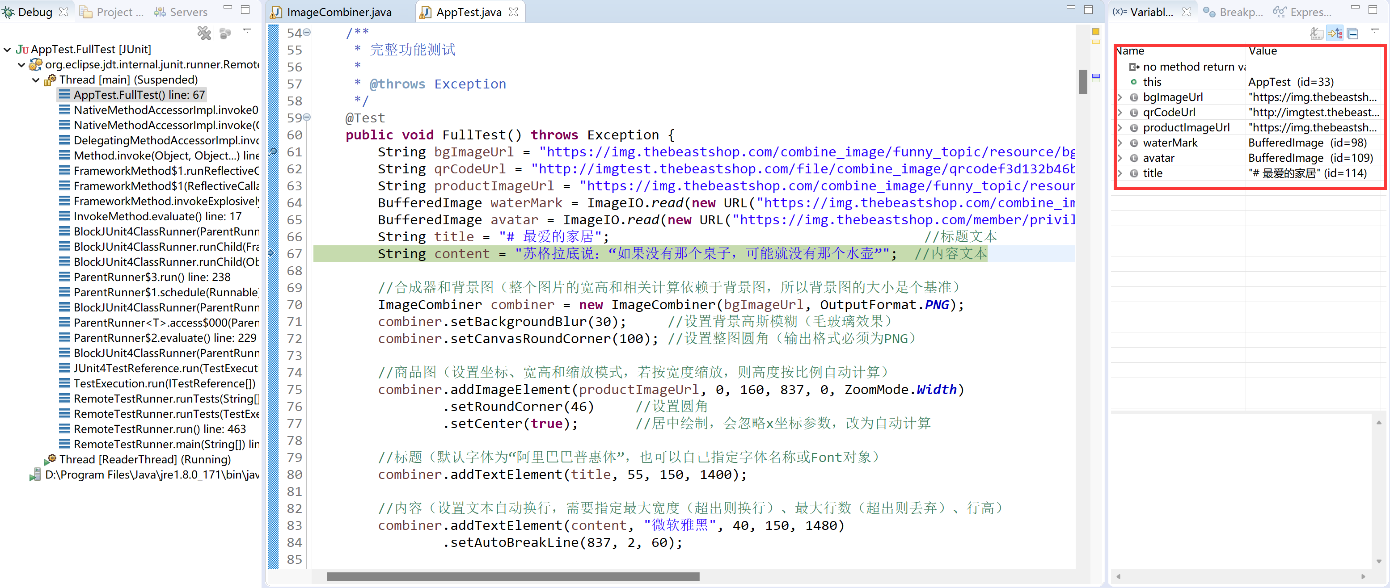Collapse the Thread [main] (Suspended) tree node
The width and height of the screenshot is (1390, 588).
pyautogui.click(x=36, y=80)
